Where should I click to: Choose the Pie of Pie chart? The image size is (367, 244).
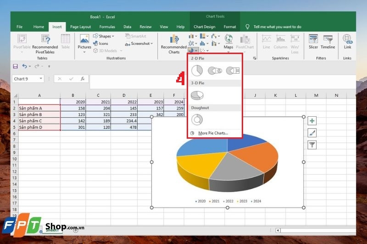point(215,70)
